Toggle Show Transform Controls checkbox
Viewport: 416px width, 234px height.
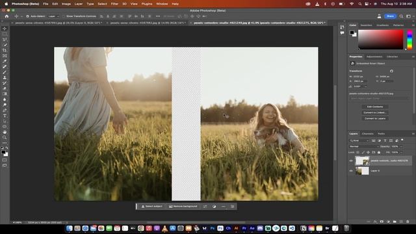click(x=63, y=16)
